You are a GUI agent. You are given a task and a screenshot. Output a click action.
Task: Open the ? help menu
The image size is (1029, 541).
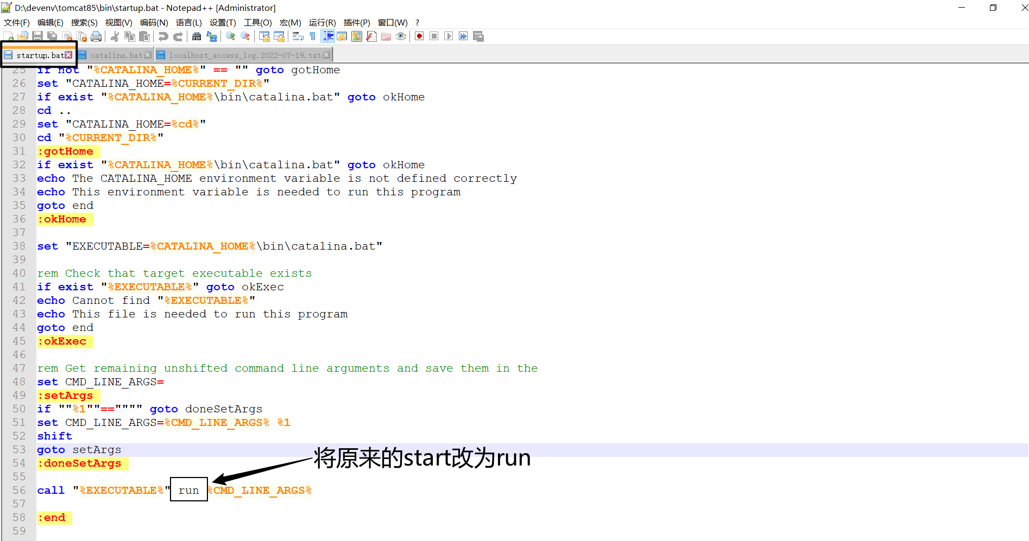418,22
